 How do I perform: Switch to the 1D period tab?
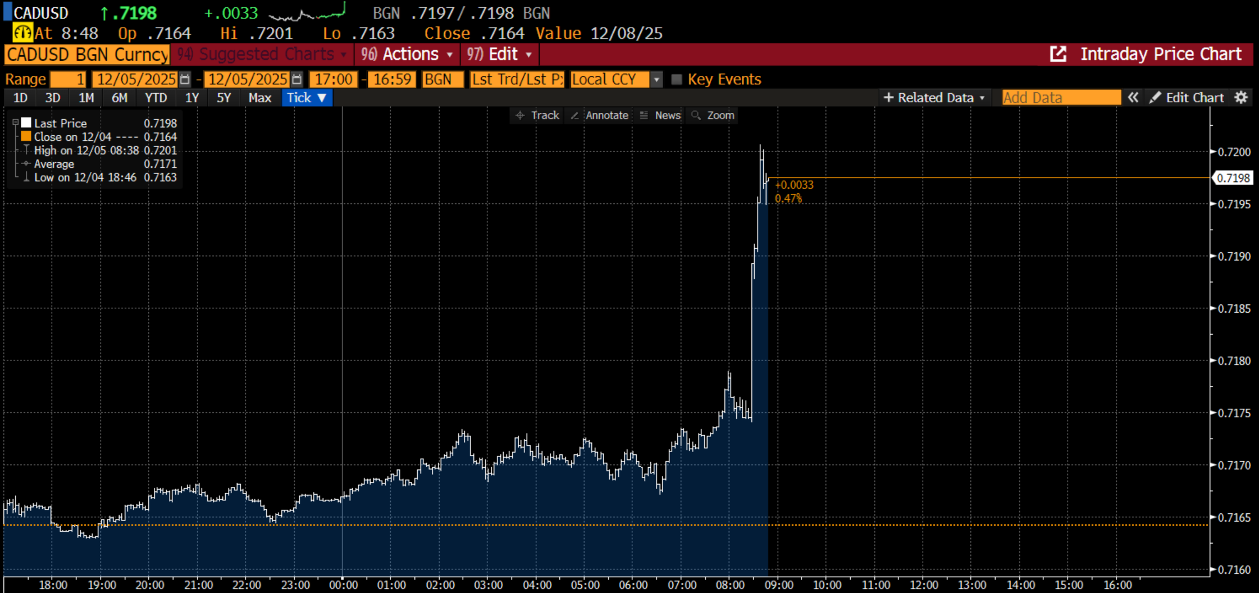[20, 98]
